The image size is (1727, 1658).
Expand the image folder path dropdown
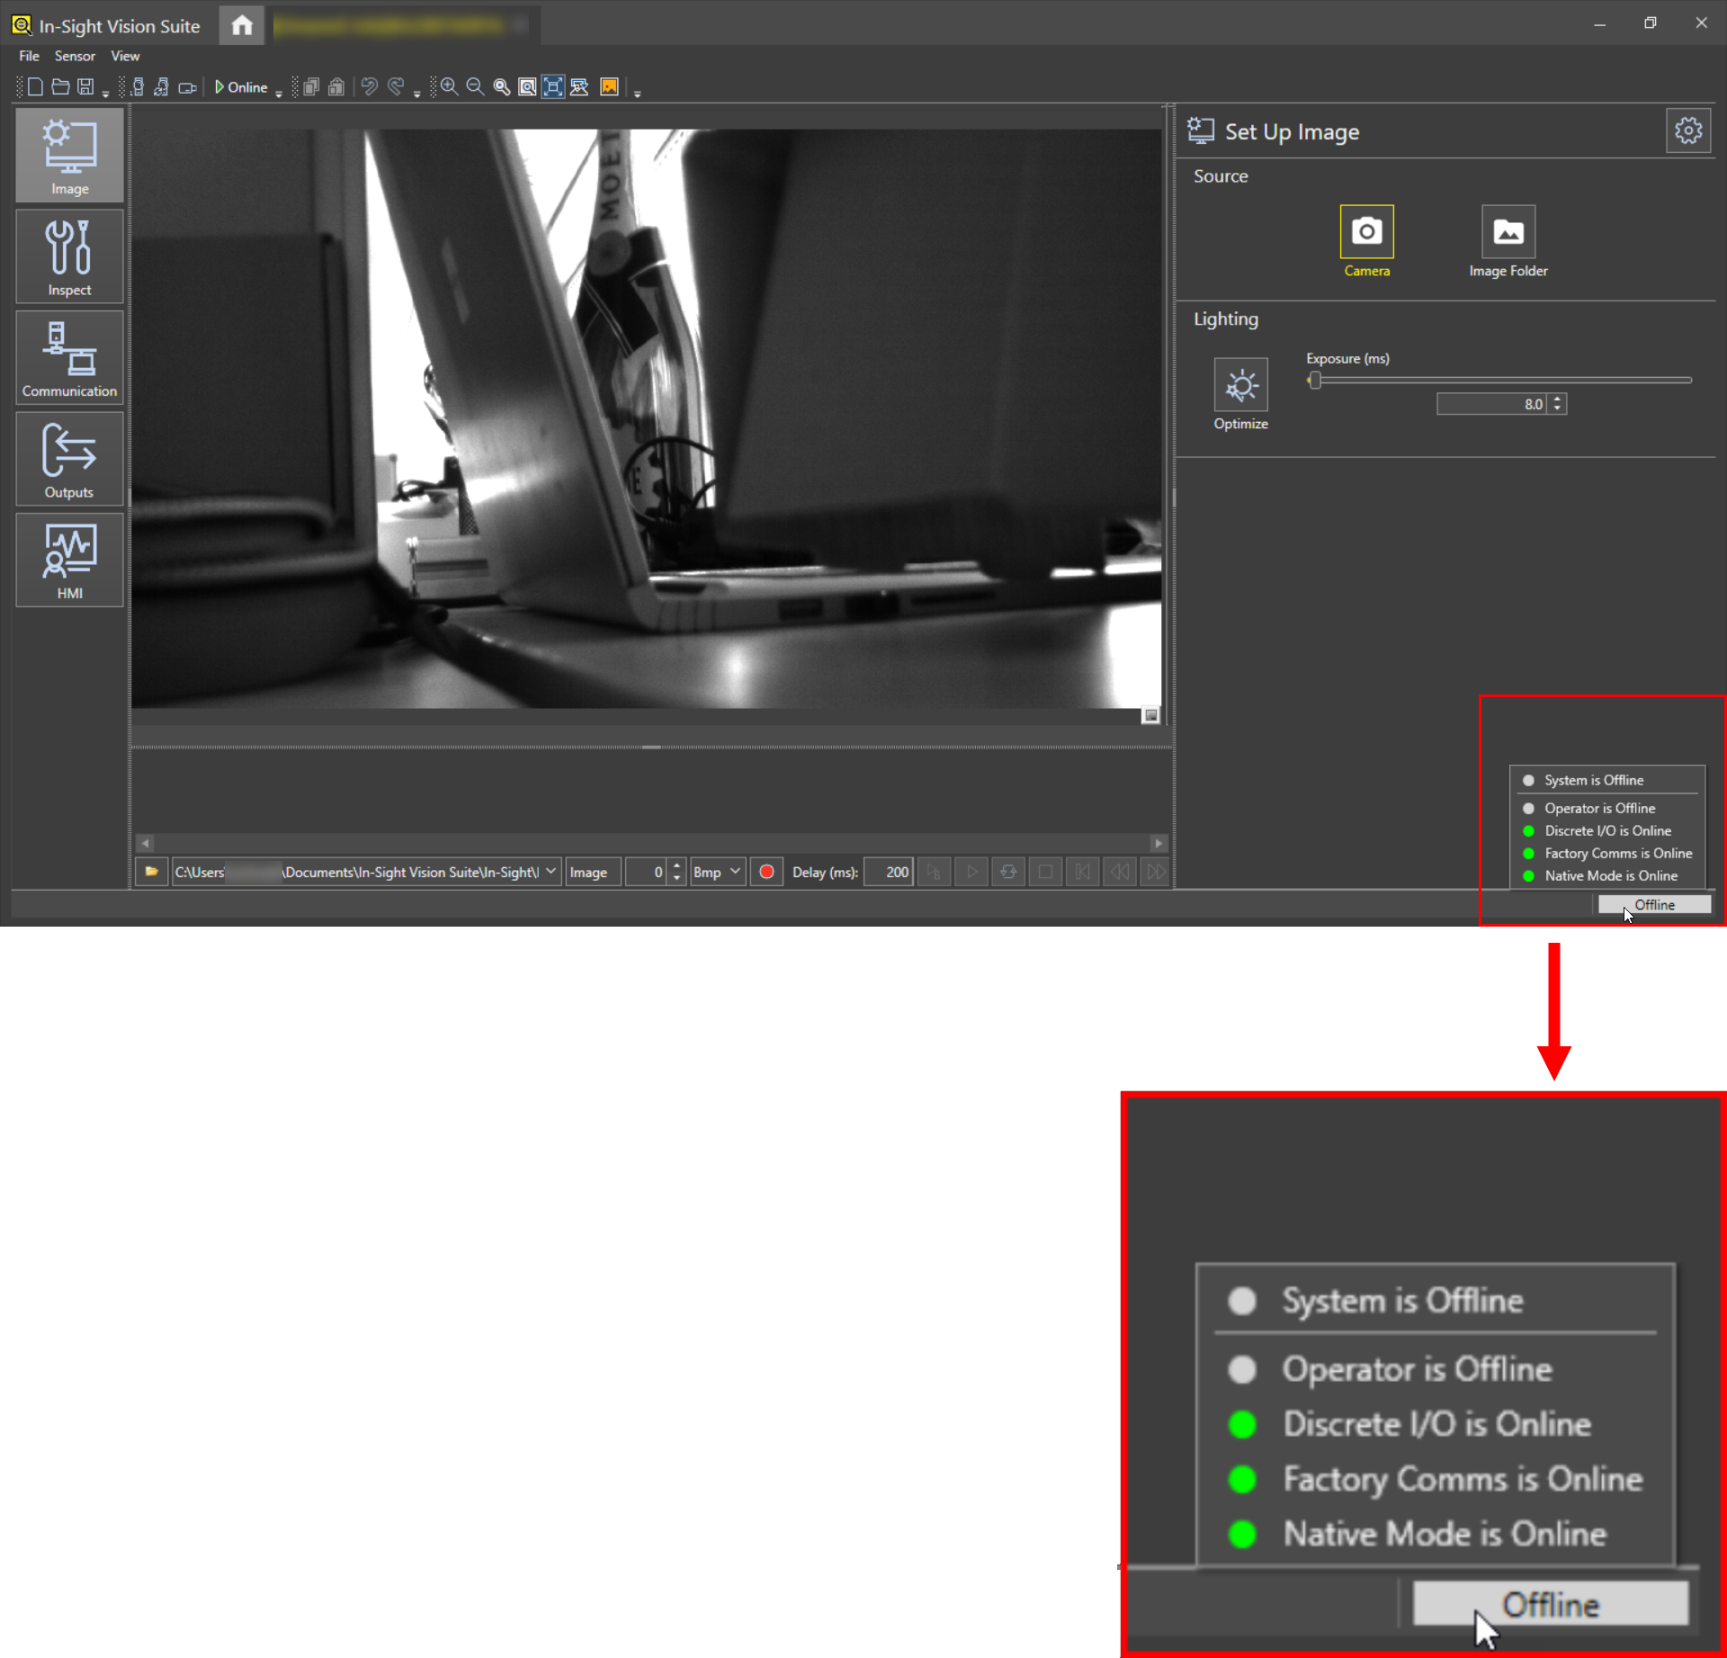550,872
